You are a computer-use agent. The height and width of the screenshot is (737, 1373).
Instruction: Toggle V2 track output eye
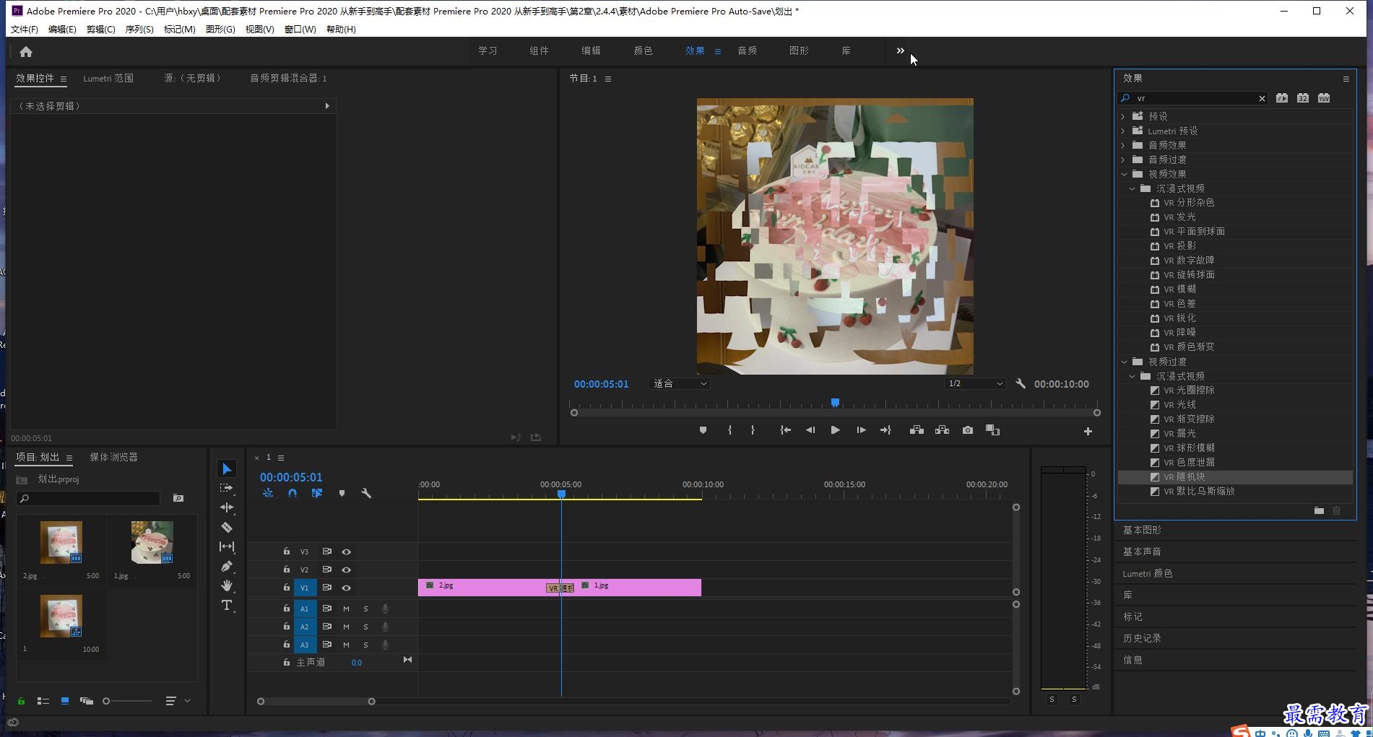click(347, 570)
